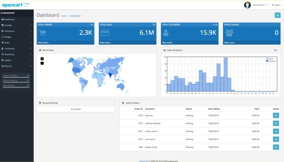Click View more under Total Orders

[x=43, y=42]
